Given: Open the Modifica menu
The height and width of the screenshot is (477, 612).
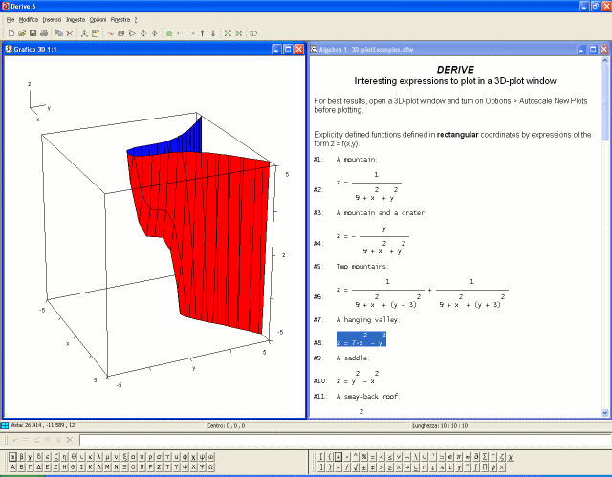Looking at the screenshot, I should tap(29, 19).
